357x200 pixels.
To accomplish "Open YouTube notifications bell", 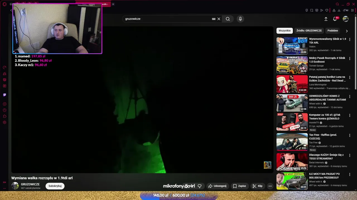I will [335, 19].
